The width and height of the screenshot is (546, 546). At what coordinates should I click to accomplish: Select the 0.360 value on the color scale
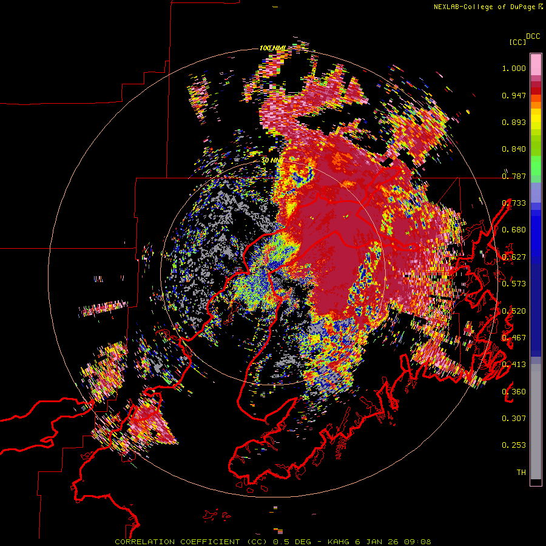(514, 392)
